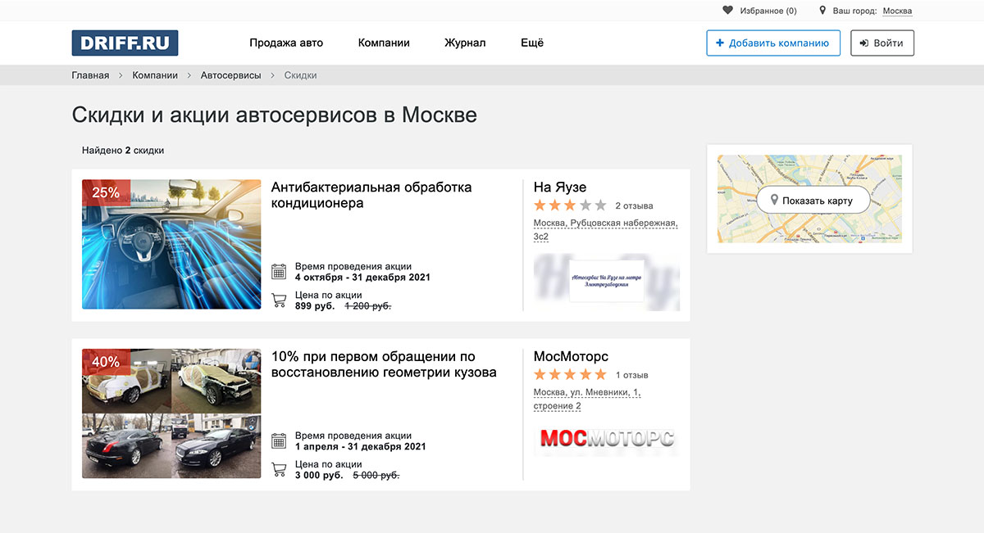Click the DRIFF.RU logo
This screenshot has width=984, height=533.
pyautogui.click(x=125, y=43)
